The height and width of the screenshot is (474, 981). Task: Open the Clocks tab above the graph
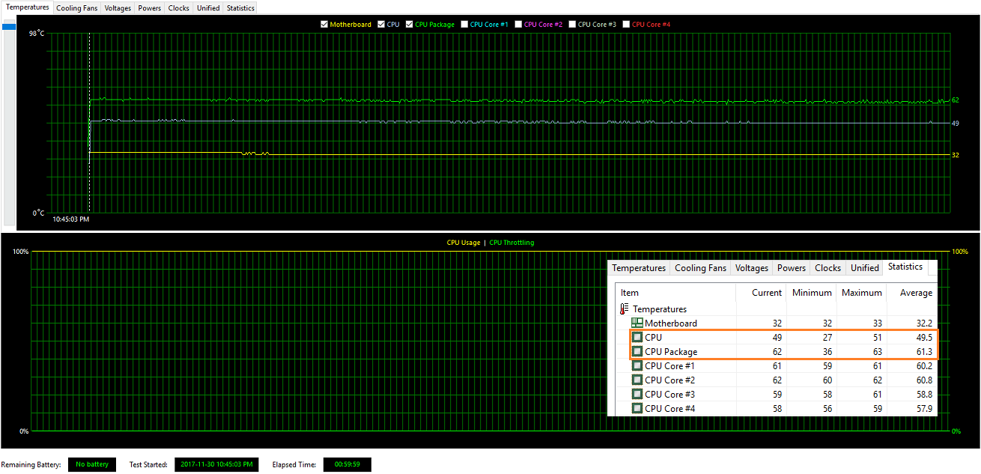179,8
